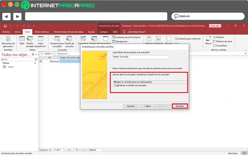Click the browser back arrow button
The height and width of the screenshot is (155, 248).
point(6,16)
